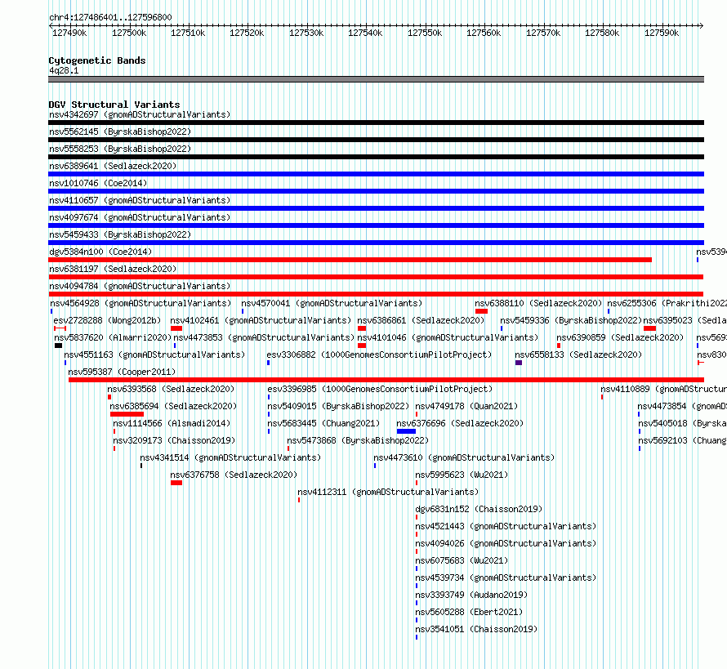Open the nsv5473868 ByrskaBishop2022 label
The width and height of the screenshot is (727, 669).
click(x=358, y=440)
